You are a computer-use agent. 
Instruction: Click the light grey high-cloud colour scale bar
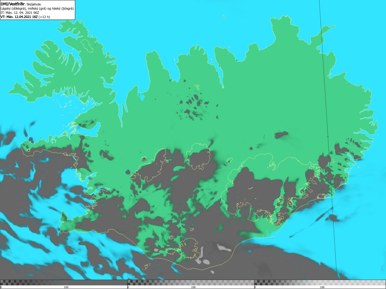point(320,282)
